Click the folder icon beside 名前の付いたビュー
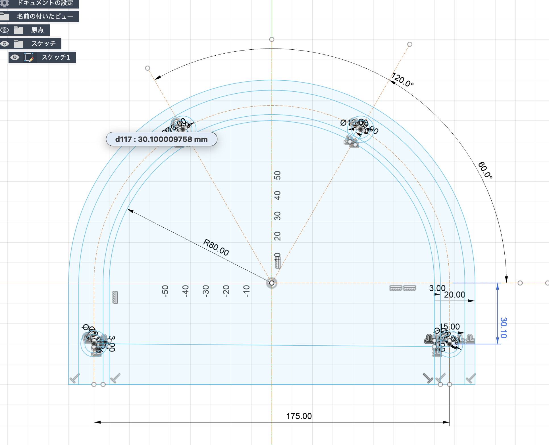Image resolution: width=549 pixels, height=445 pixels. [x=5, y=16]
